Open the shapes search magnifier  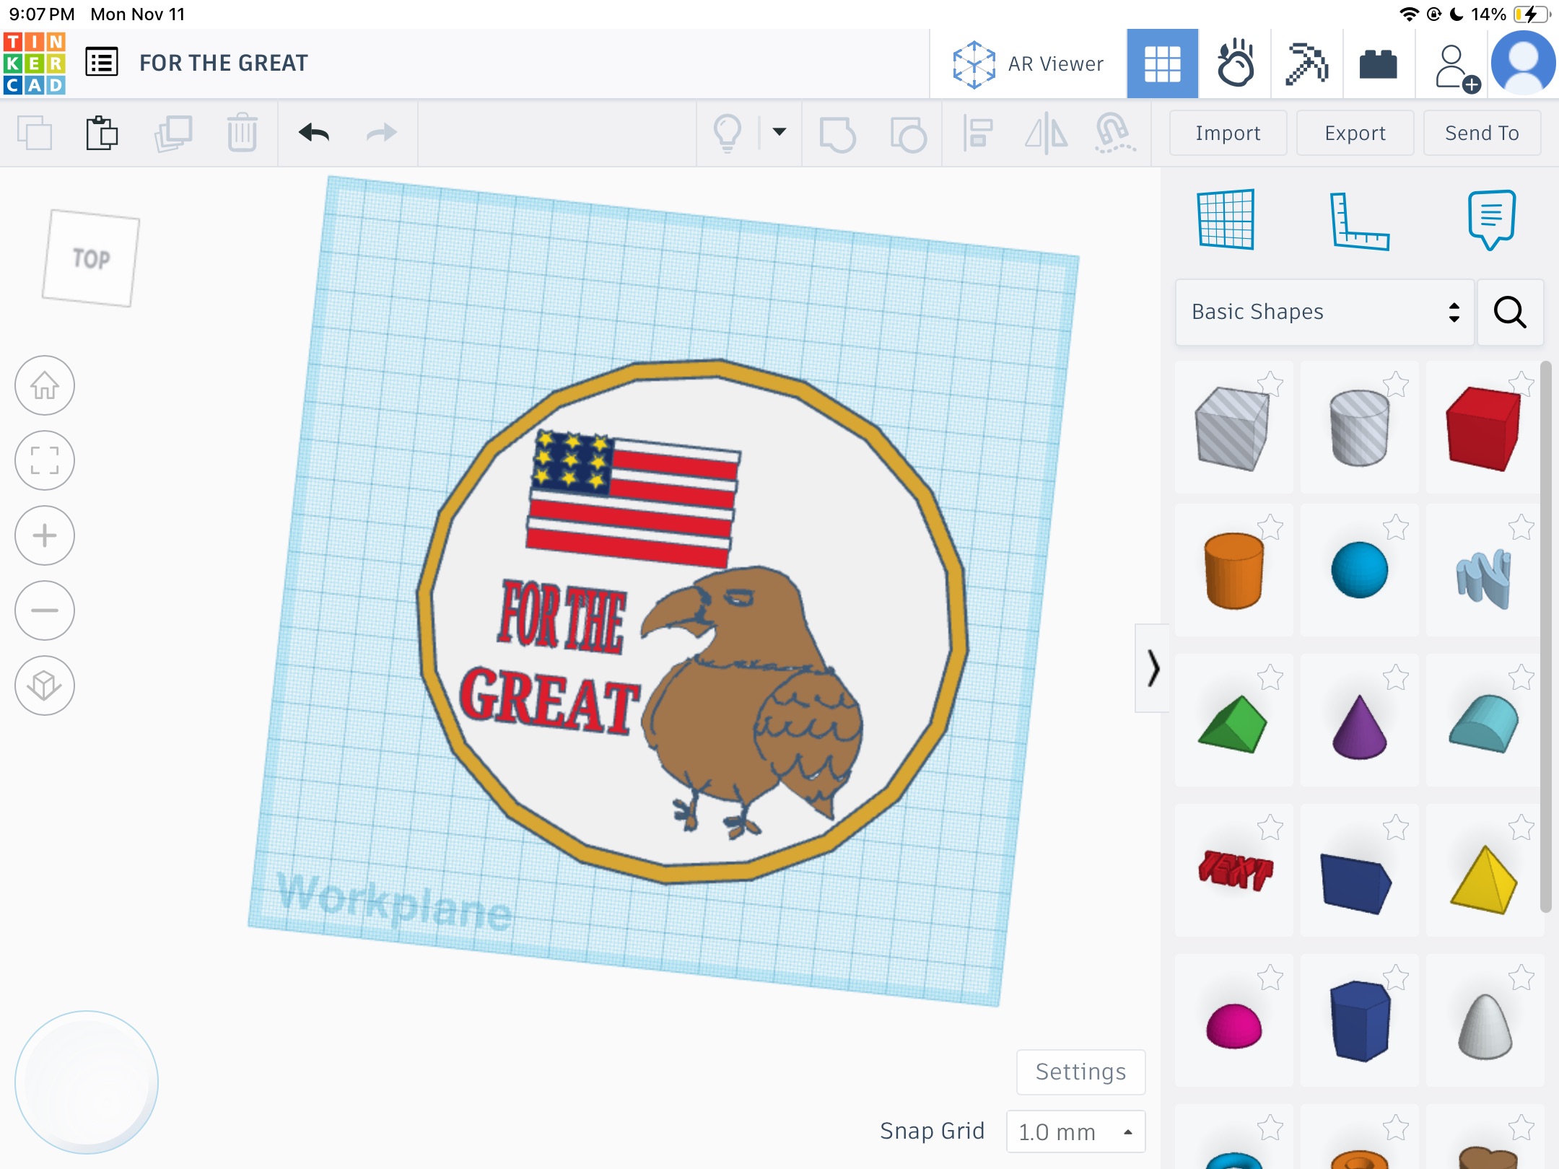click(x=1510, y=312)
